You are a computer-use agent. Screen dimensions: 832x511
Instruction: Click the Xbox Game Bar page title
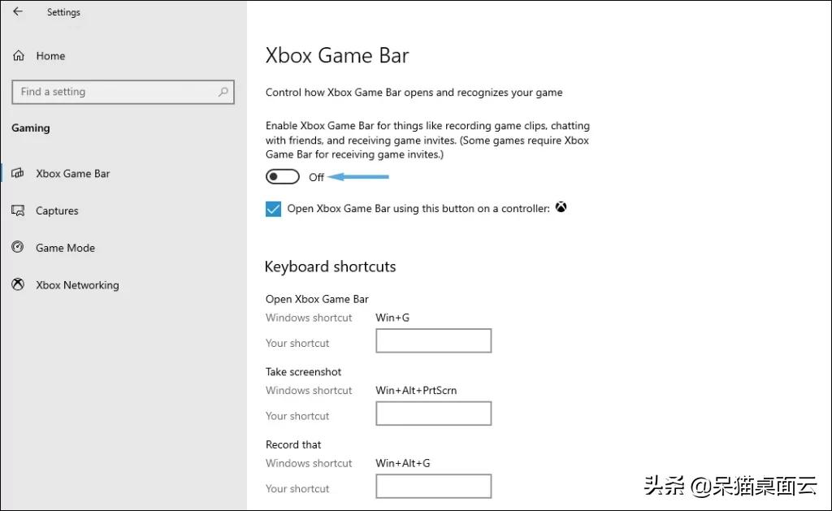(x=337, y=55)
